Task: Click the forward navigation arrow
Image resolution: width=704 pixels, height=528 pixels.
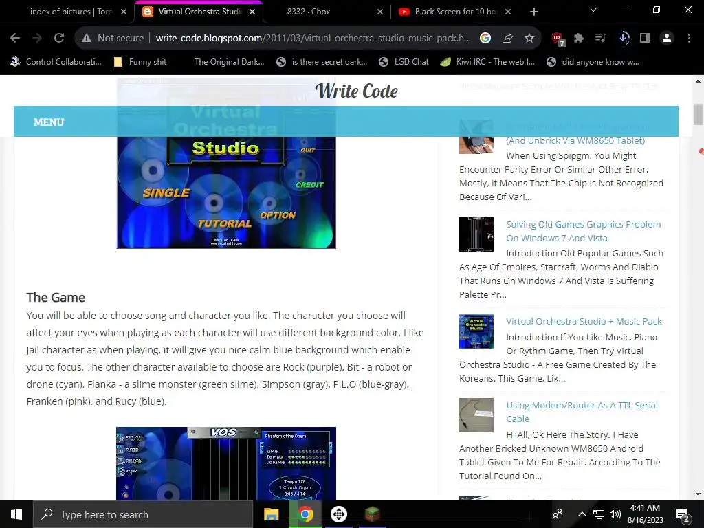Action: point(37,38)
